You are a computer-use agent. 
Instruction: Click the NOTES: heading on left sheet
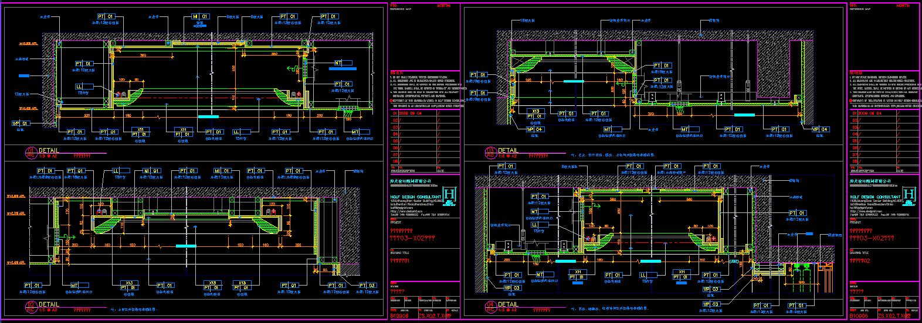(396, 73)
